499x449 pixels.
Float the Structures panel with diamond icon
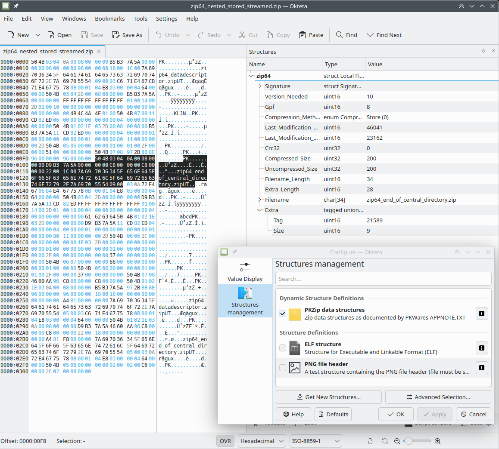pos(483,51)
